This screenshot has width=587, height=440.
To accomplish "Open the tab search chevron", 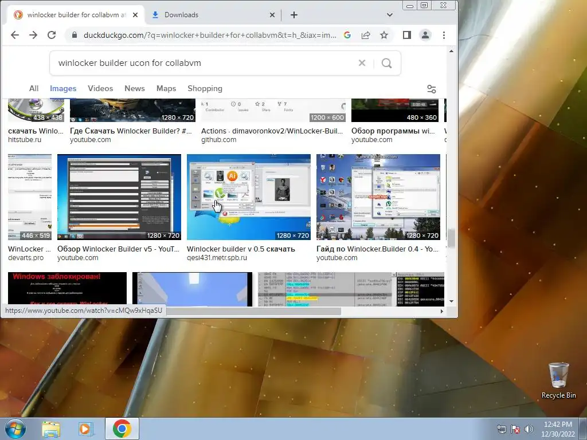I will point(390,15).
